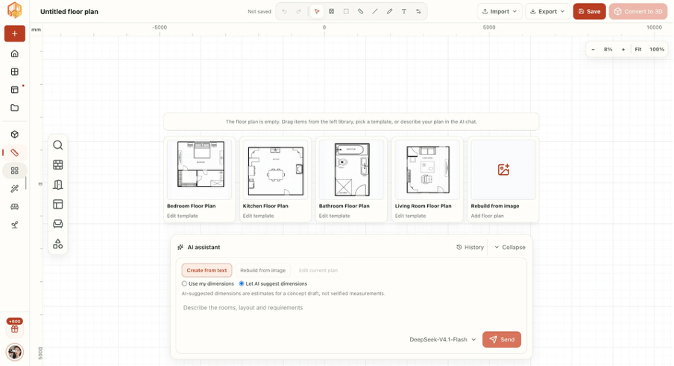Open the DeepSeek-V4.1-Flash model dropdown
Viewport: 674px width, 366px height.
click(443, 339)
